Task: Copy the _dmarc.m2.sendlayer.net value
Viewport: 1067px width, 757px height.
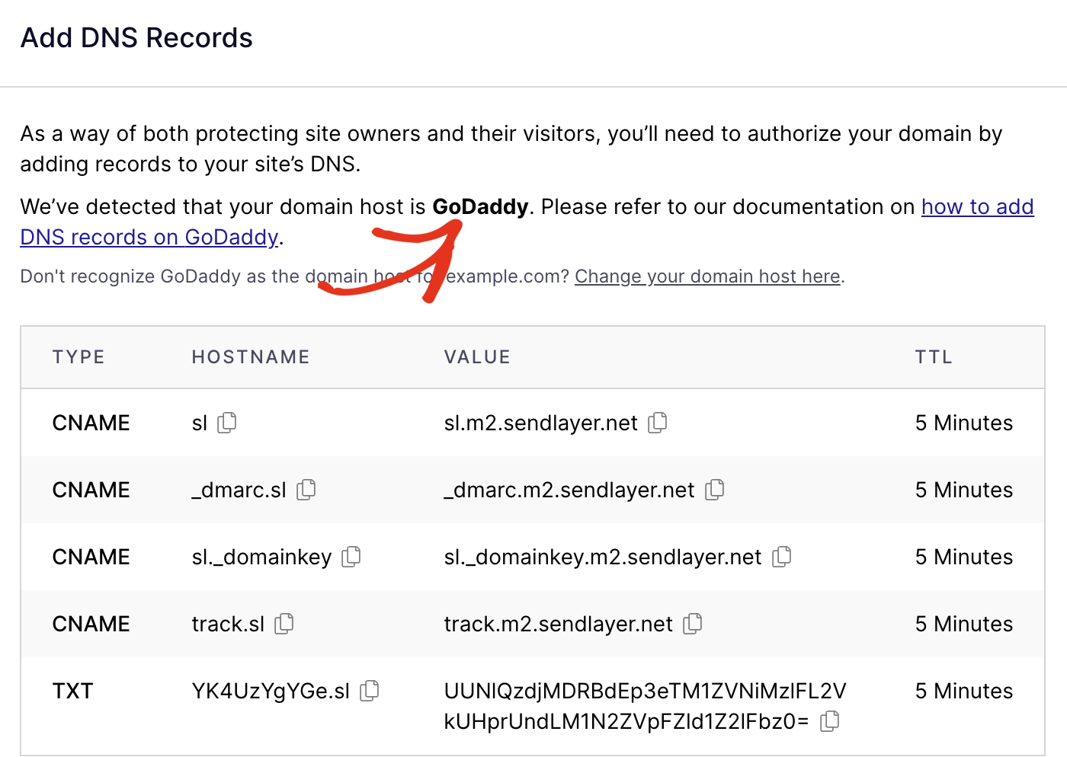Action: click(715, 490)
